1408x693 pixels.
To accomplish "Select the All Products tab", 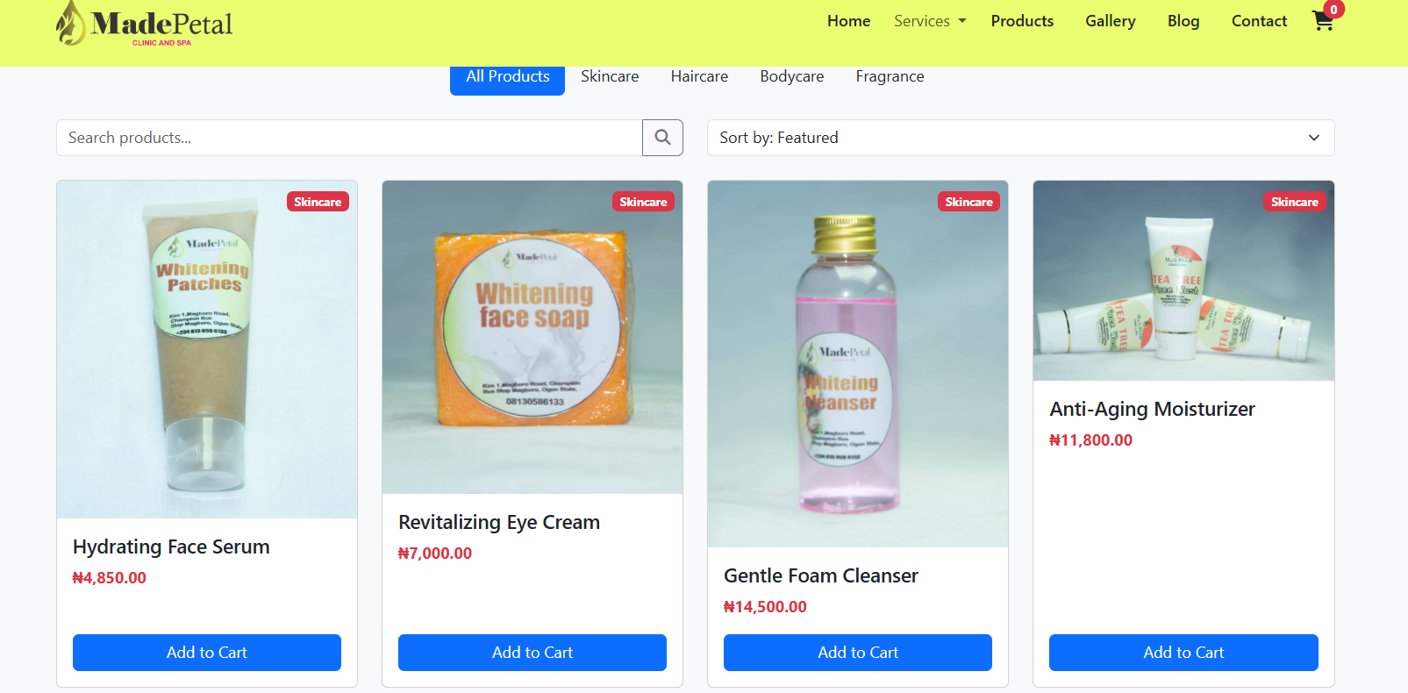I will [x=507, y=77].
